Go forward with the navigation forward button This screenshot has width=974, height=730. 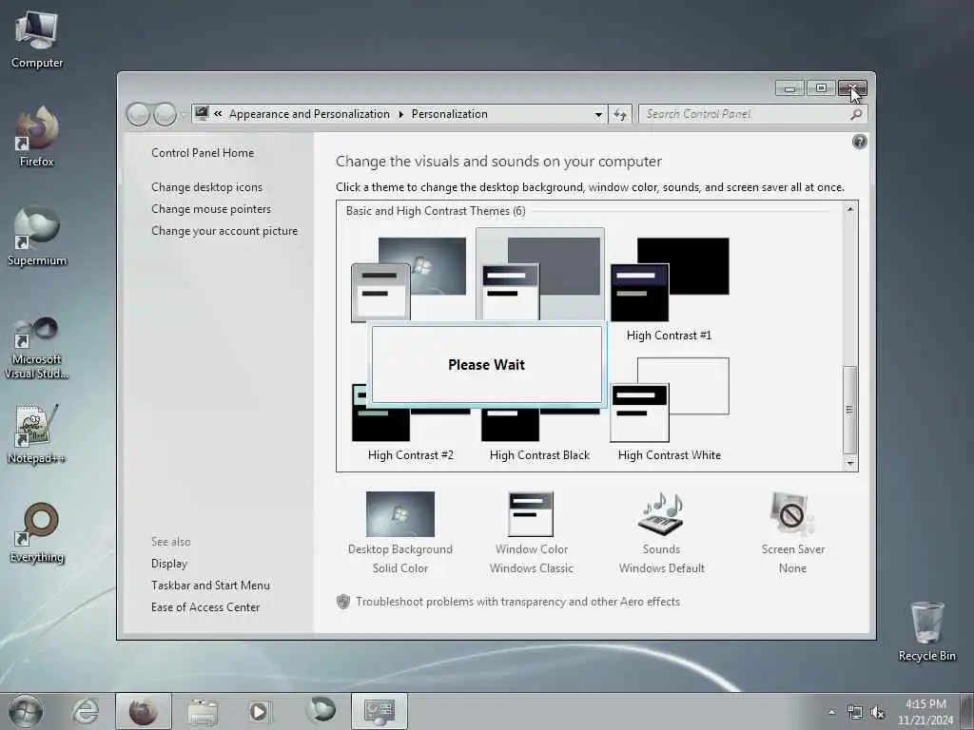[x=165, y=114]
